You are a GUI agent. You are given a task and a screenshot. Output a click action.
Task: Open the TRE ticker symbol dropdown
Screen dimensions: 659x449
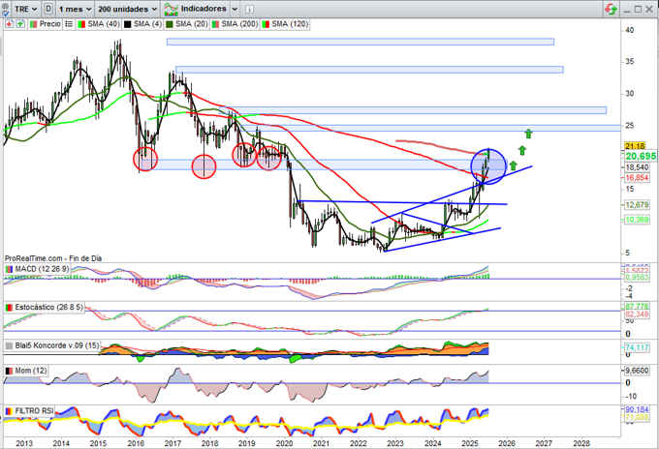tap(25, 9)
